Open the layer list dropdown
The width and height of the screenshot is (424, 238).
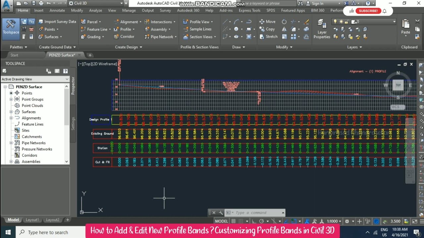point(394,21)
